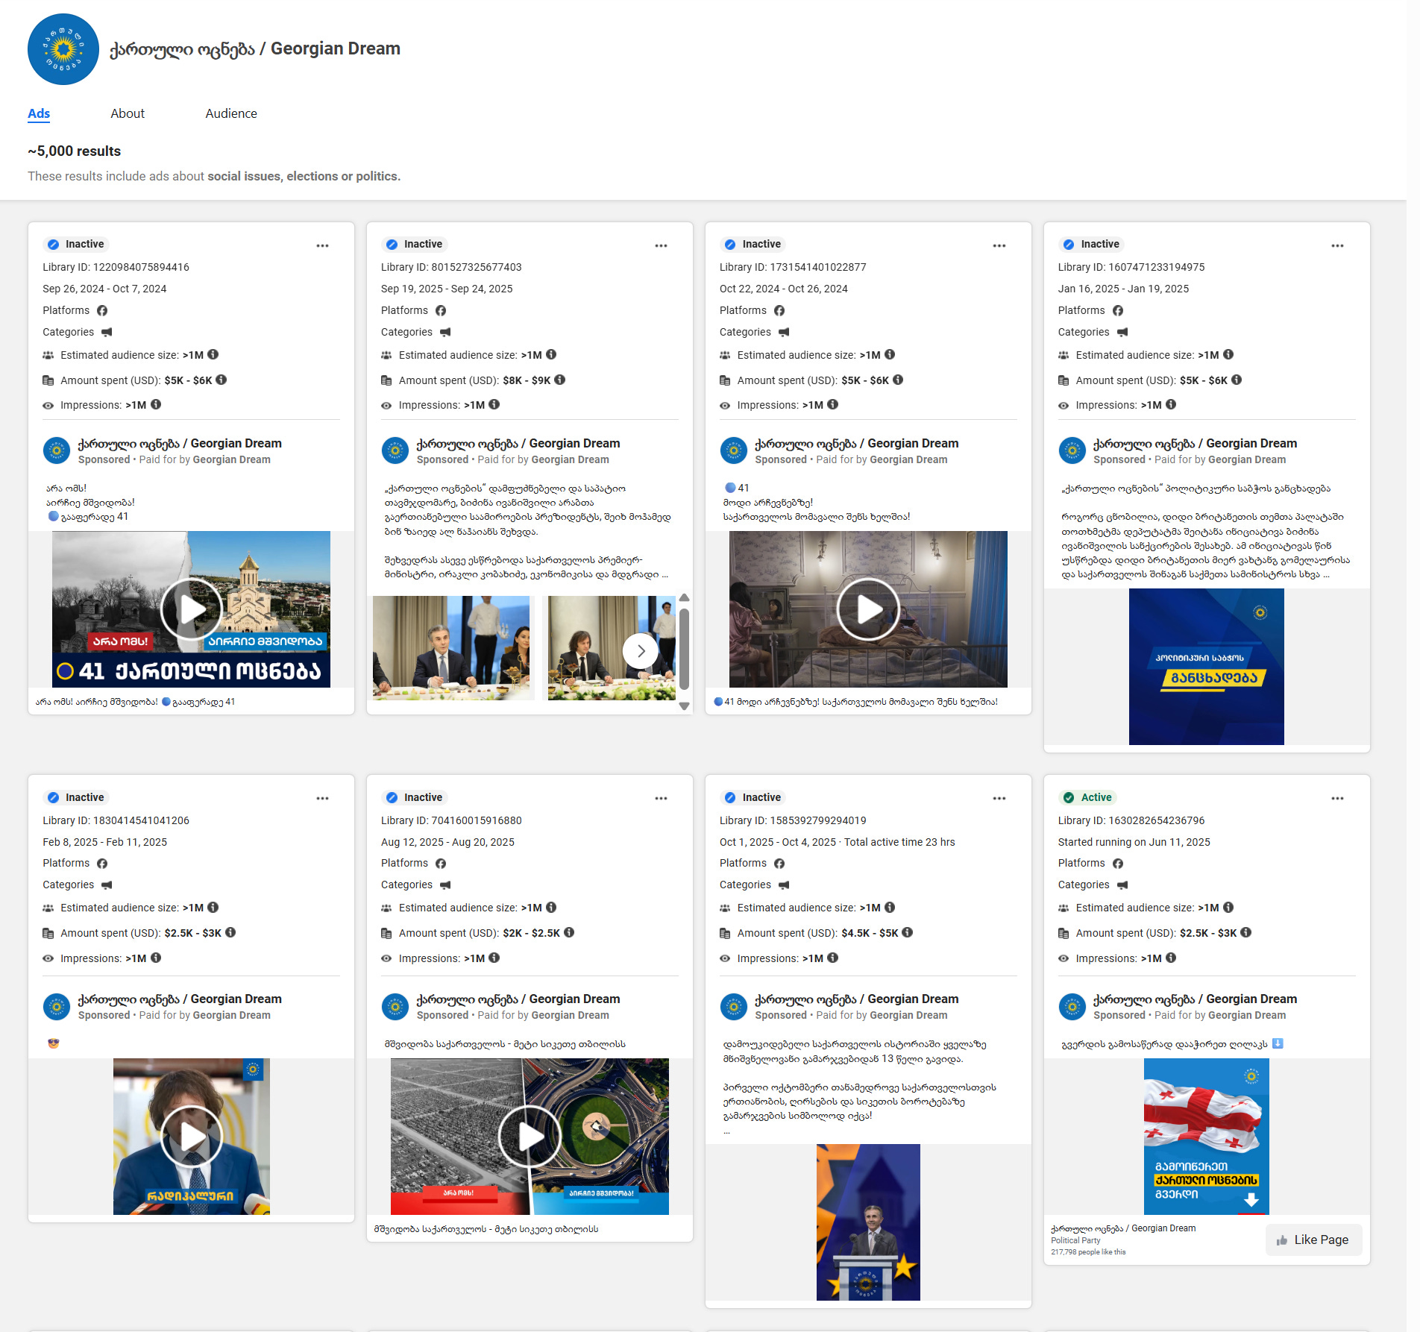Click Facebook platform icon on Feb 8, 2025 ad
Image resolution: width=1420 pixels, height=1332 pixels.
tap(102, 863)
